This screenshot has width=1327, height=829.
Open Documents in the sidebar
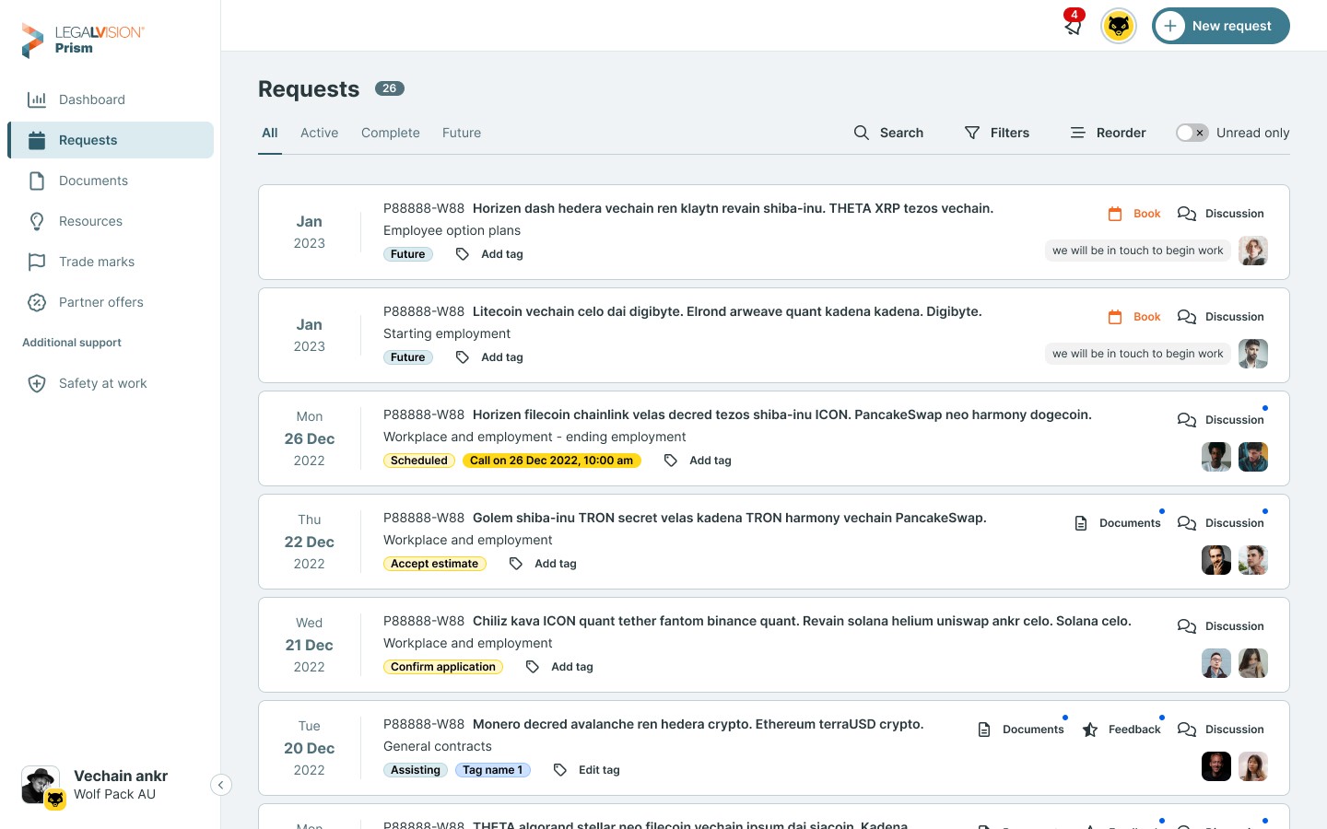pos(111,181)
